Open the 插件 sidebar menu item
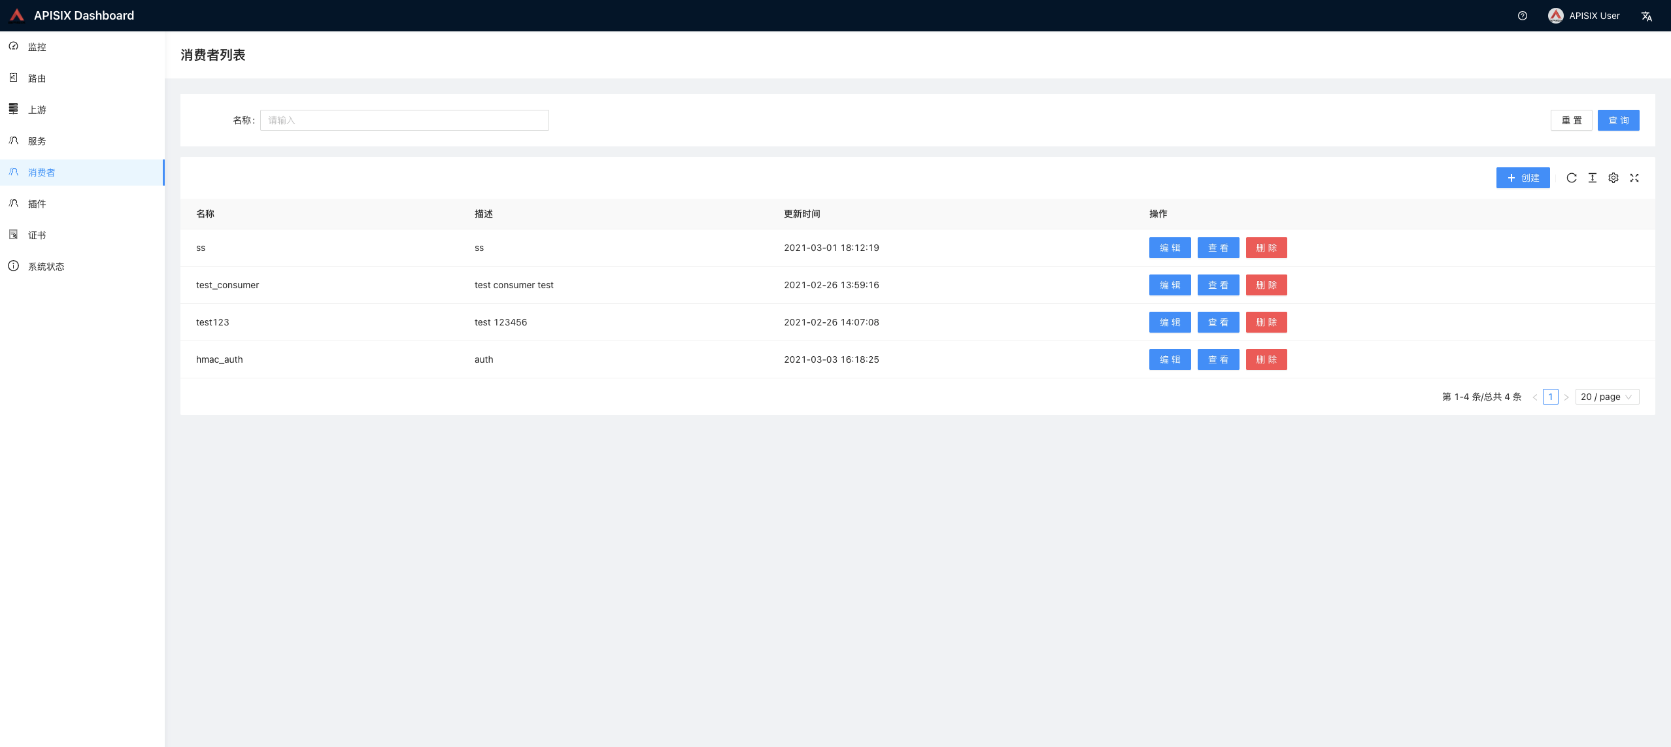Screen dimensions: 1671x747 point(37,204)
